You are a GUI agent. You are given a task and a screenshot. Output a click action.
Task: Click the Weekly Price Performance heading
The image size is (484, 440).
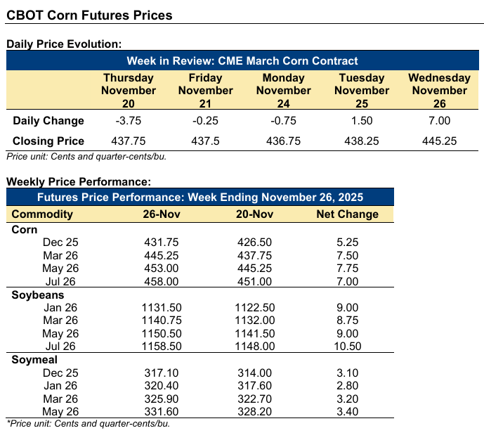click(78, 181)
